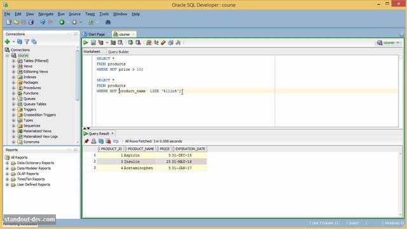Viewport: 407px width, 229px height.
Task: Click the green Back navigation icon
Action: (x=62, y=22)
